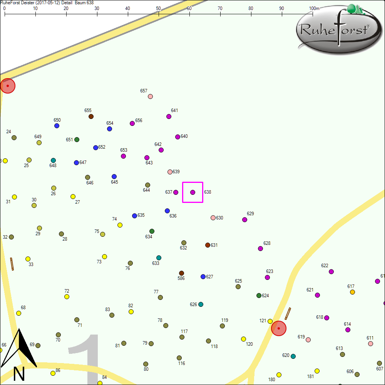Click the pink tree marker 630
This screenshot has height=385, width=385.
[213, 218]
